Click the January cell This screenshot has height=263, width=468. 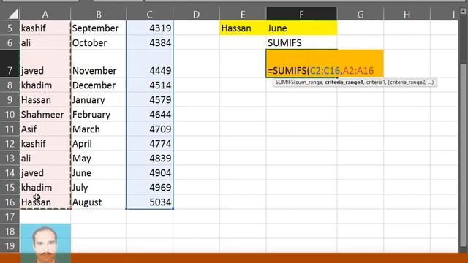[x=99, y=100]
